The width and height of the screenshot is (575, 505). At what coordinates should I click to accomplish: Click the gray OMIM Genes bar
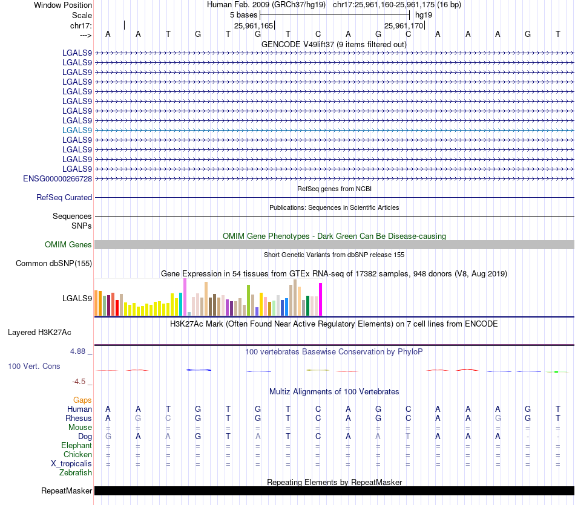pyautogui.click(x=334, y=245)
